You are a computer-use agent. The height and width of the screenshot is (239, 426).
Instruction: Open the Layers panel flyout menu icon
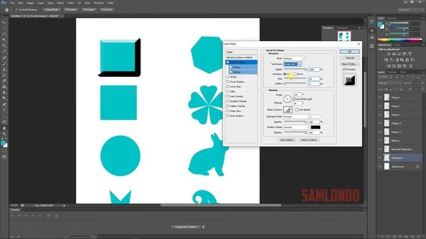(x=423, y=72)
